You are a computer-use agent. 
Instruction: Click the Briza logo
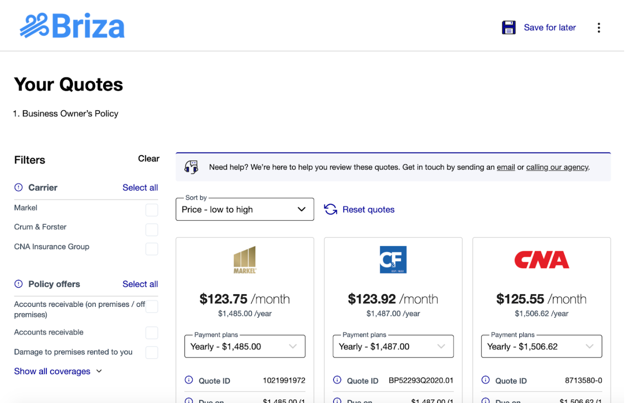[x=72, y=26]
